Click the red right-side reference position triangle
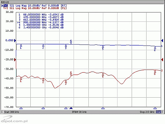Screen dimensions: 165x124 pyautogui.click(x=162, y=60)
